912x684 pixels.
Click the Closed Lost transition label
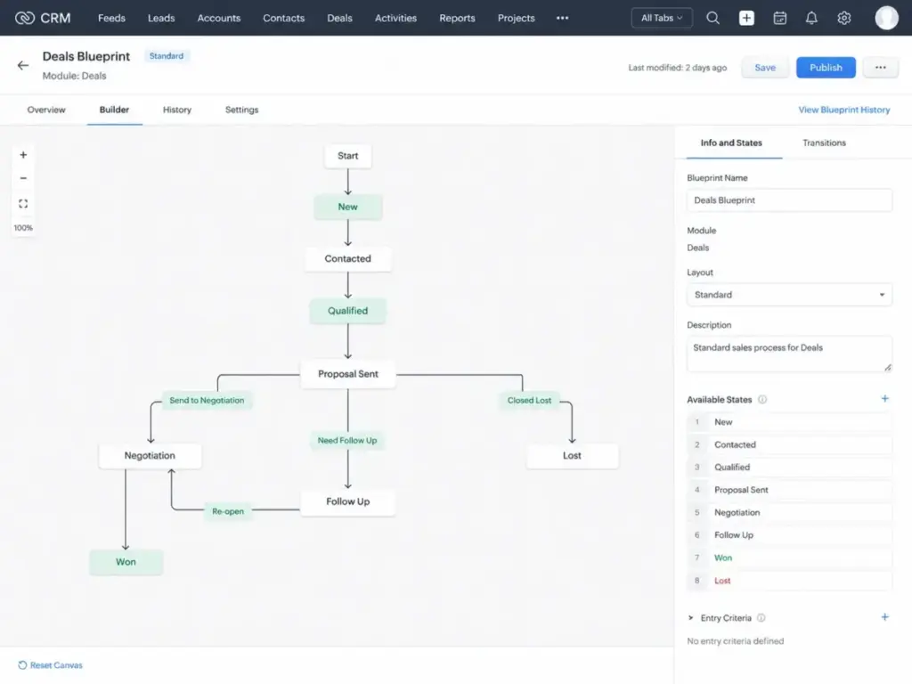[x=529, y=400]
